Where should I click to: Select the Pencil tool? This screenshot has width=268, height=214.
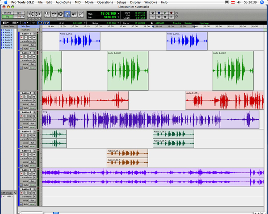(80, 14)
